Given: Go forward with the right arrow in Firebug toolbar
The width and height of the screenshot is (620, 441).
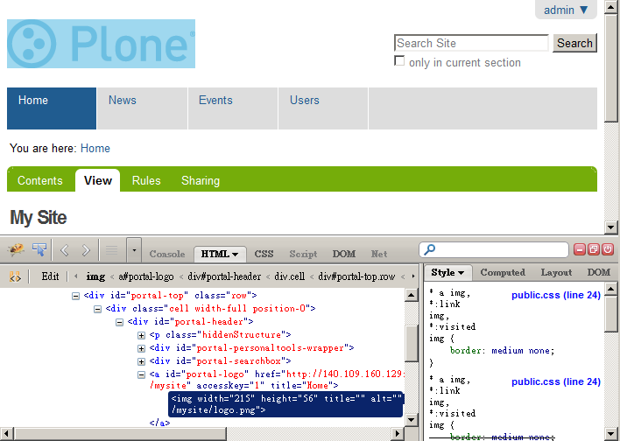Looking at the screenshot, I should (86, 250).
